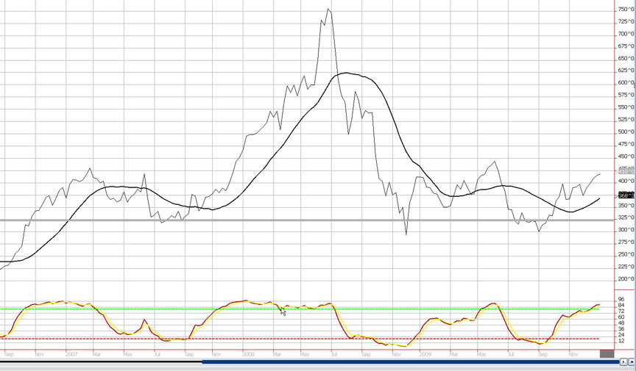This screenshot has width=636, height=371.
Task: Click the 2008 year label on date axis
Action: tap(249, 354)
